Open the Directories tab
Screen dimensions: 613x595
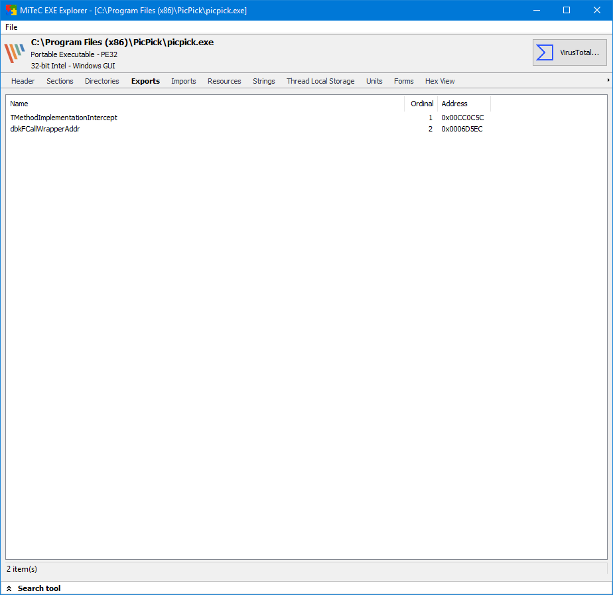coord(102,81)
